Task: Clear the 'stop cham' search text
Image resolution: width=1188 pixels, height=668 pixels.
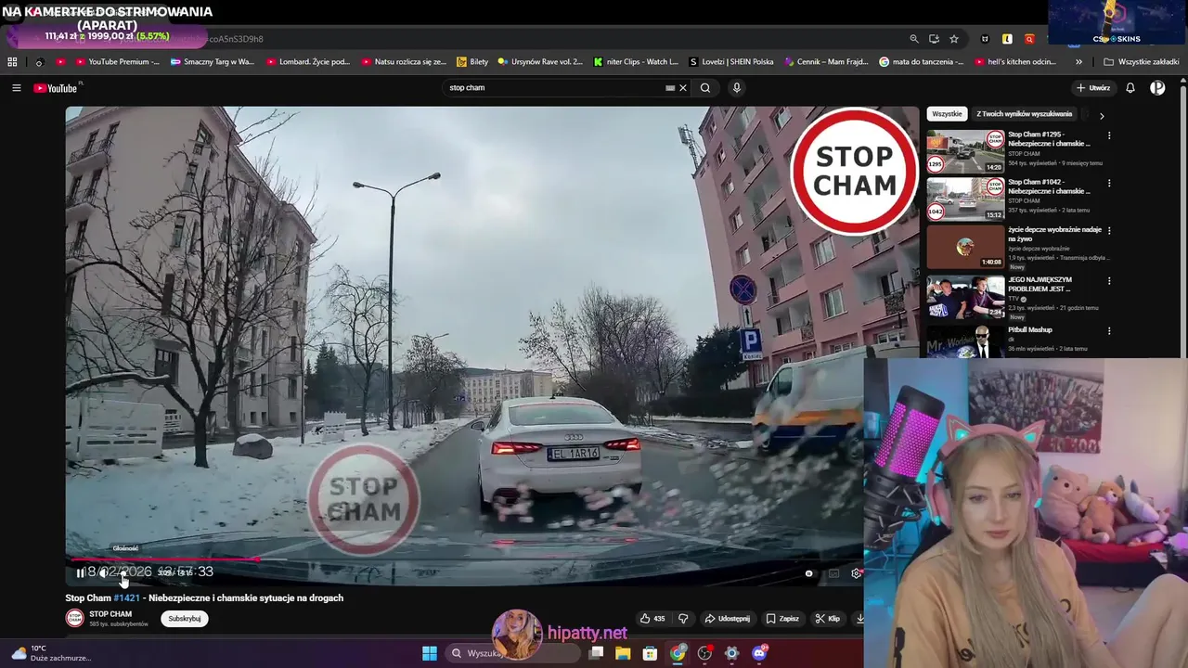Action: (x=683, y=88)
